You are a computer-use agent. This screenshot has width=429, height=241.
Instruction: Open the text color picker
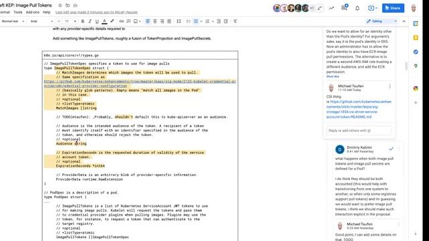(105, 21)
